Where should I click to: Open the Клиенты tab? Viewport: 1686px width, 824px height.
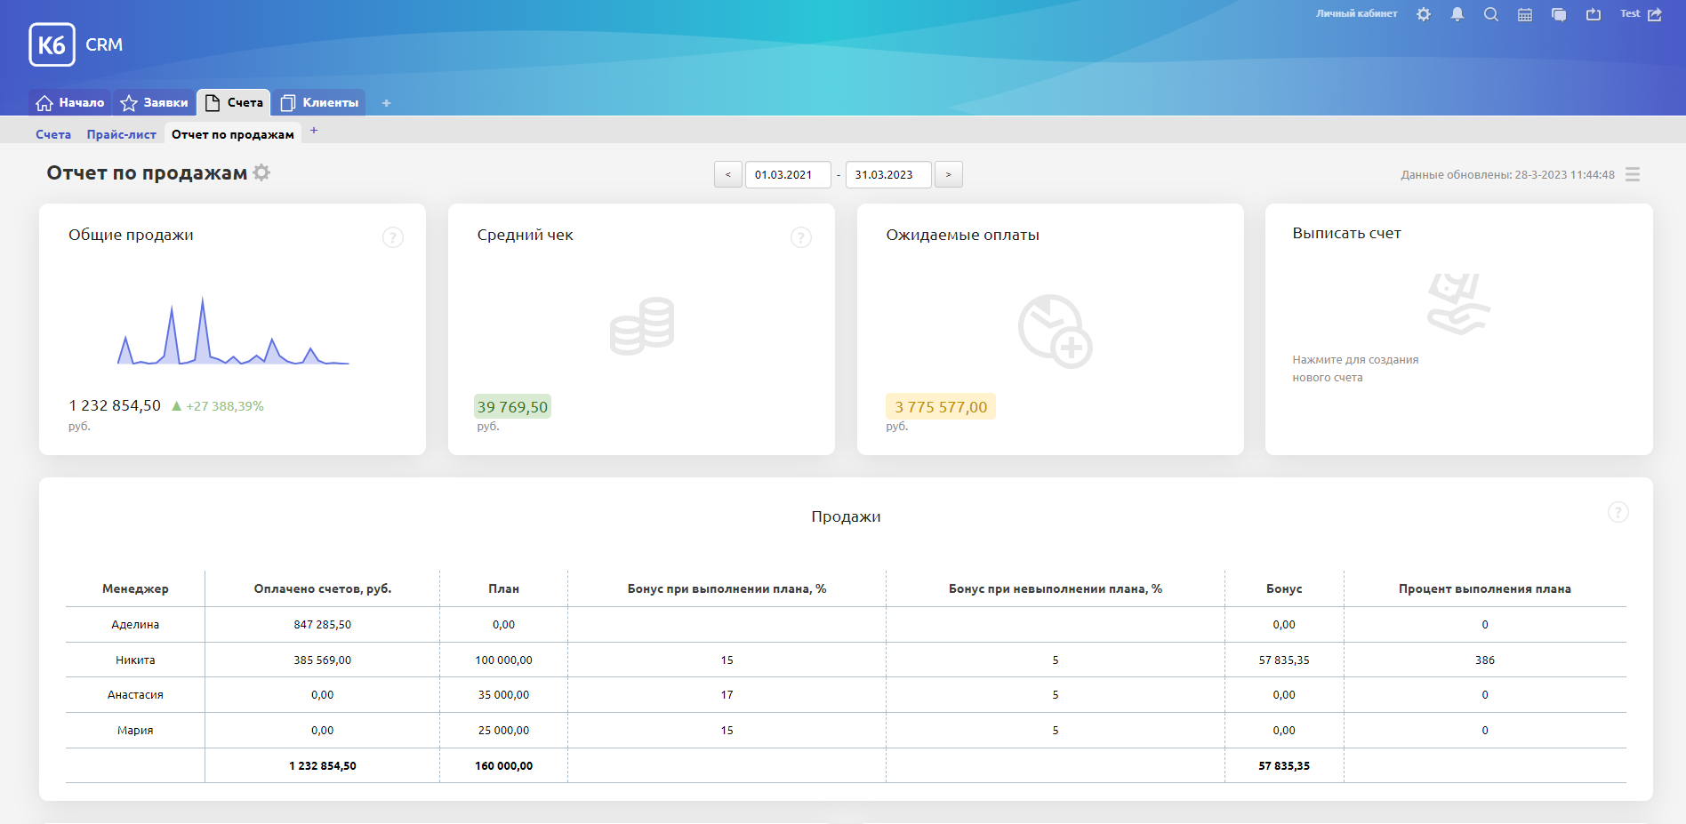coord(320,103)
